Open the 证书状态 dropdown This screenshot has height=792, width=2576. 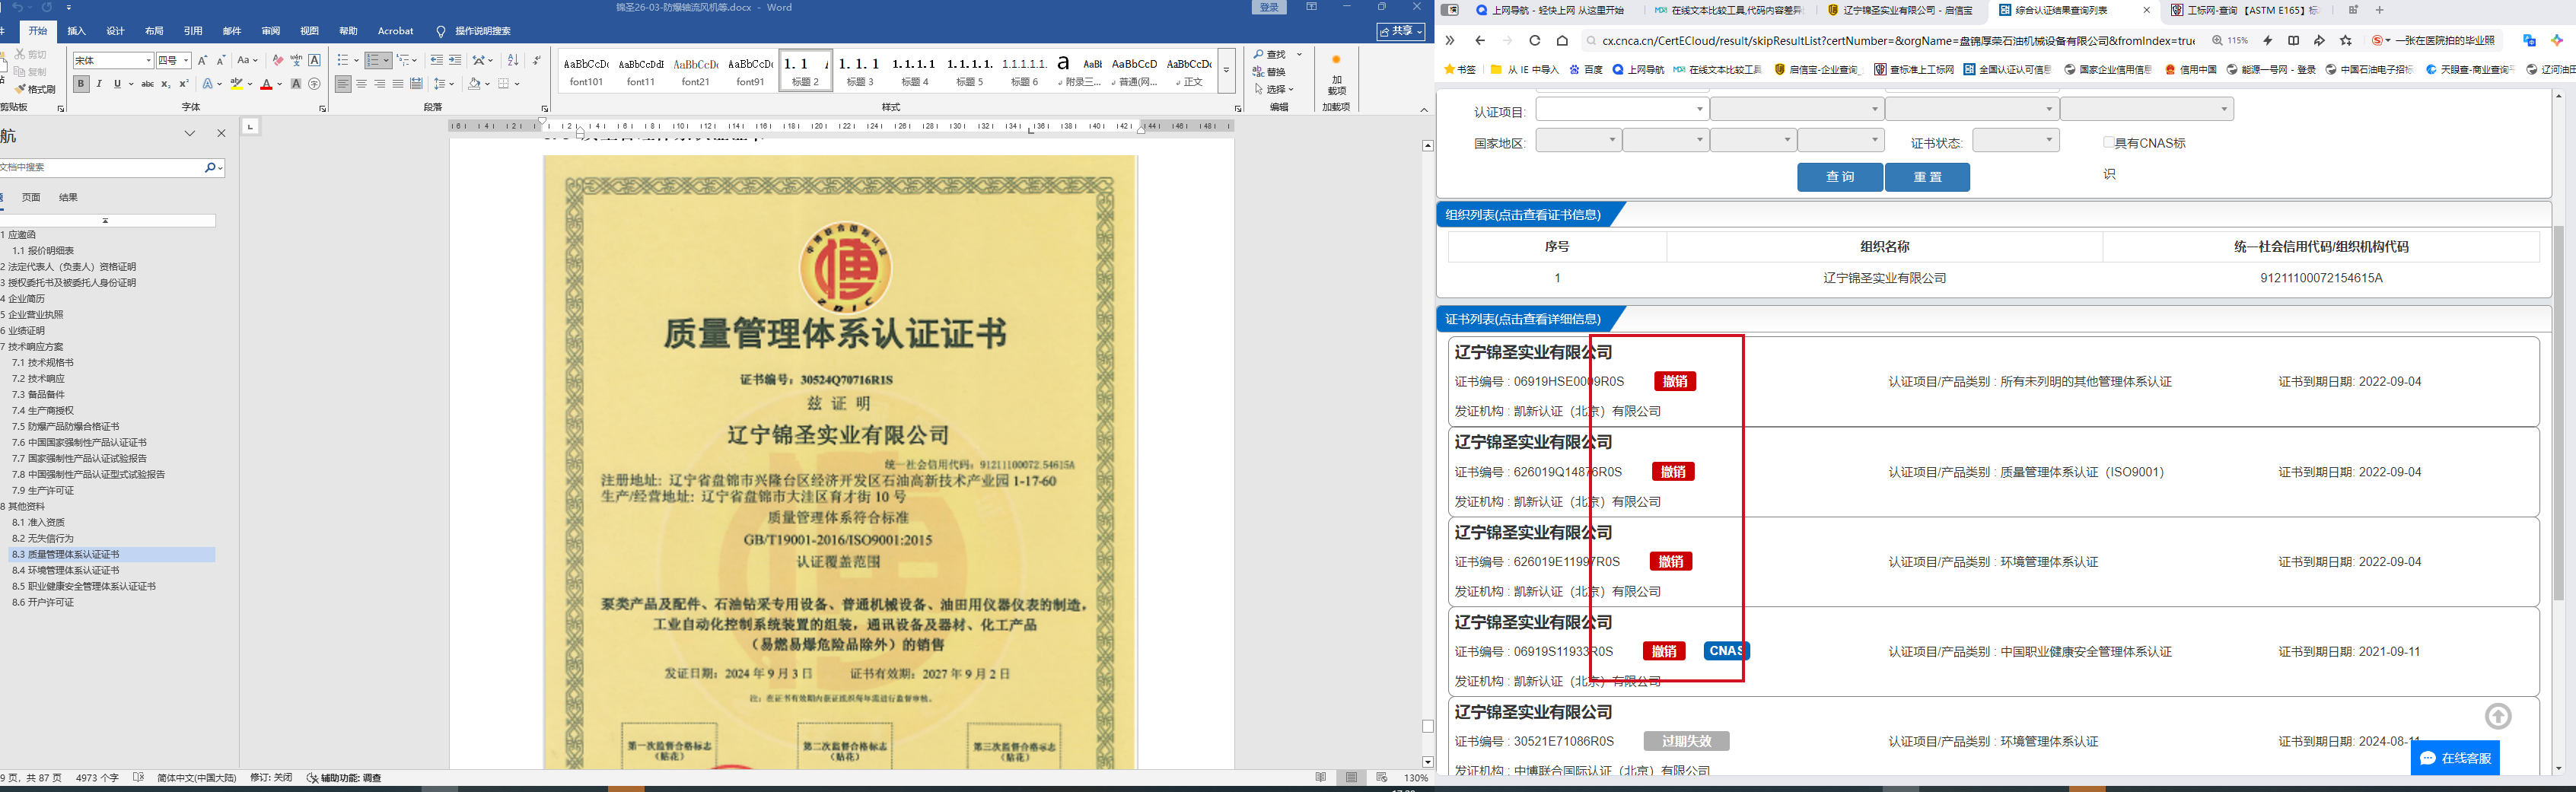(2015, 140)
